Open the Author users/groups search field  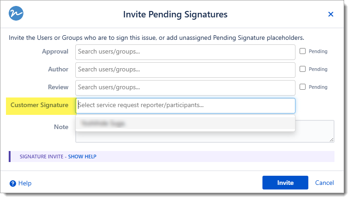(x=185, y=70)
